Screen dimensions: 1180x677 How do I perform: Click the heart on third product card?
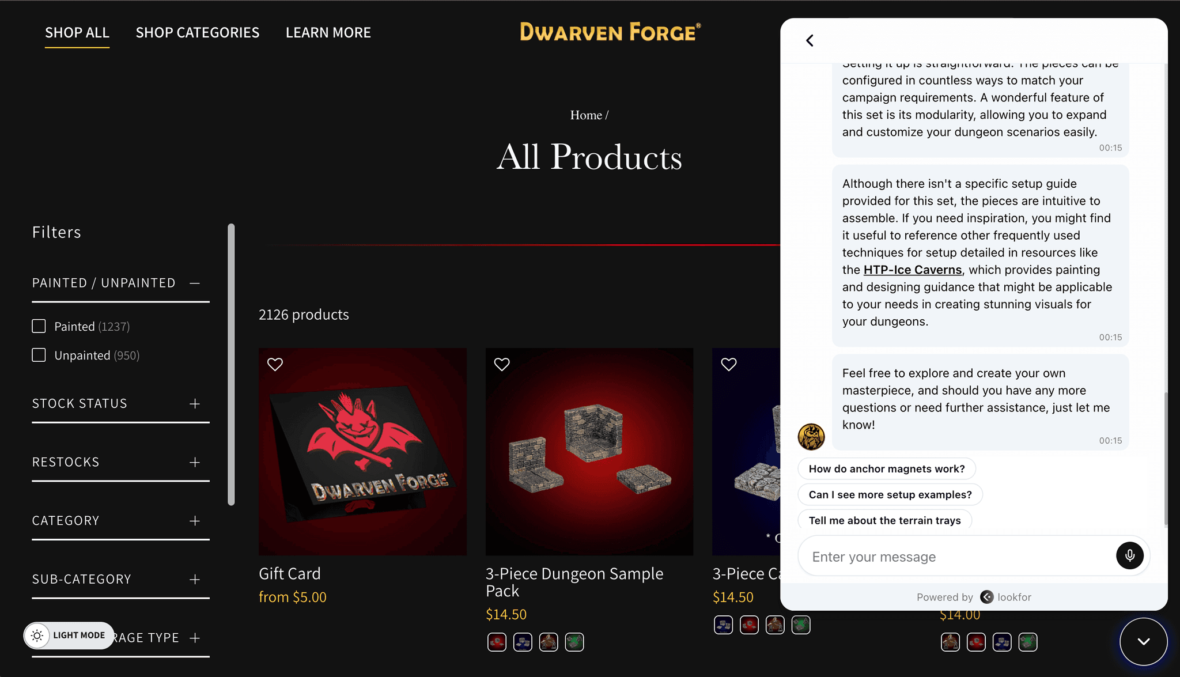pyautogui.click(x=729, y=364)
